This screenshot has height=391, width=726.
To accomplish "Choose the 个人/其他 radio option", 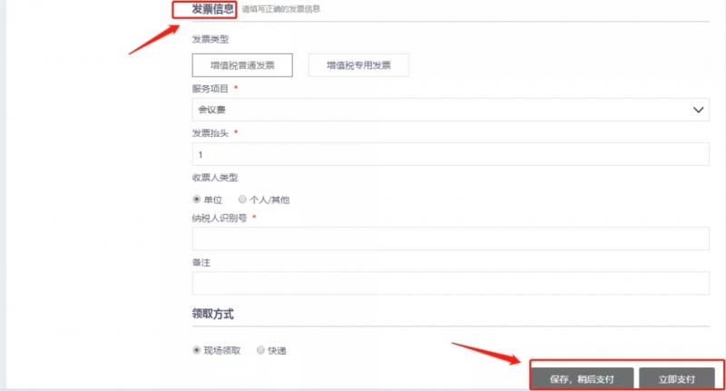I will pyautogui.click(x=242, y=199).
